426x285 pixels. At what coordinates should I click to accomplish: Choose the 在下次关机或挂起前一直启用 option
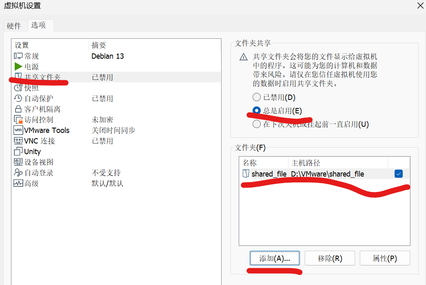(256, 123)
